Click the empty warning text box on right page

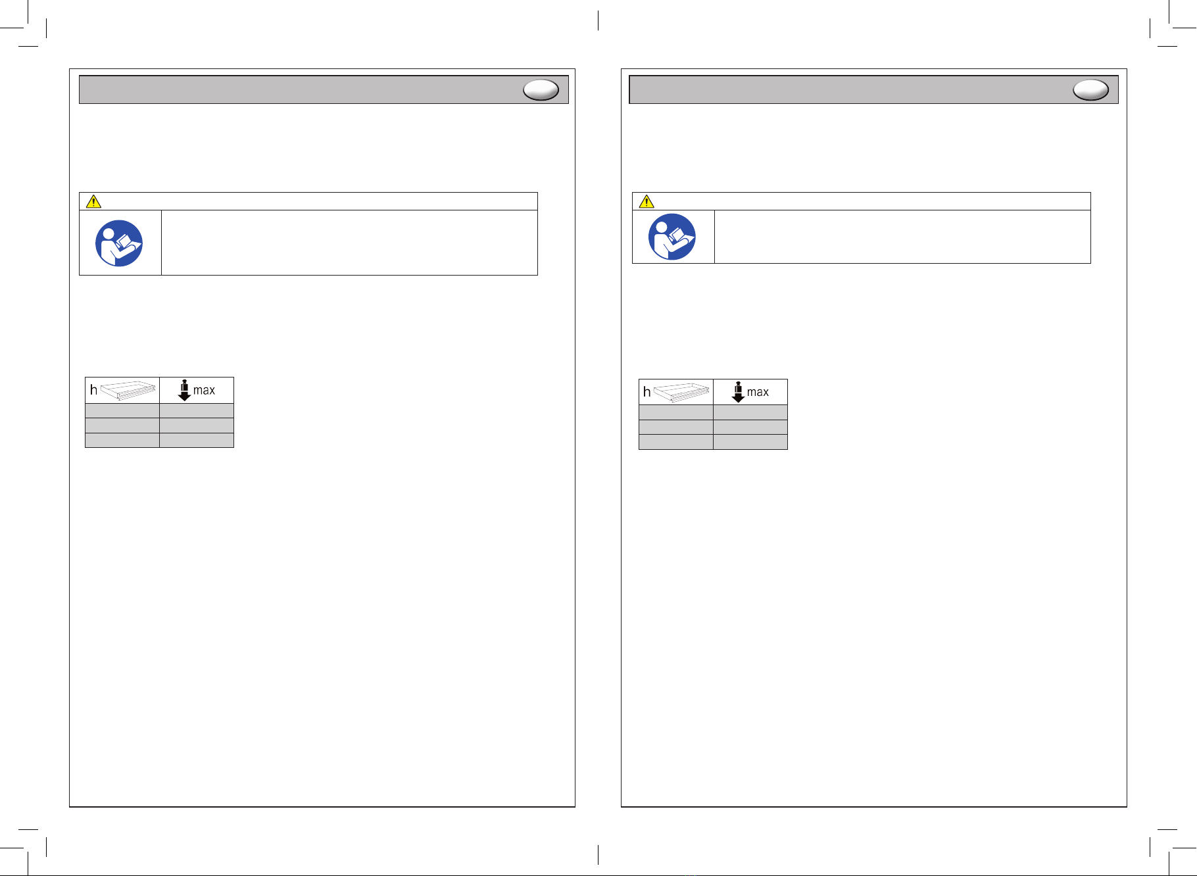(902, 237)
